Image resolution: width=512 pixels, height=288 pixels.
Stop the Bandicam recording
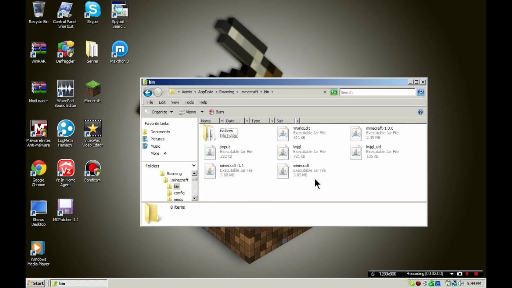pyautogui.click(x=476, y=274)
